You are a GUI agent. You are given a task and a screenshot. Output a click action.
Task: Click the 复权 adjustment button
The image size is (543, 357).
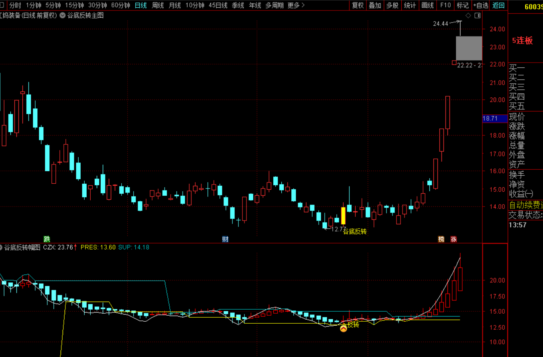[358, 5]
